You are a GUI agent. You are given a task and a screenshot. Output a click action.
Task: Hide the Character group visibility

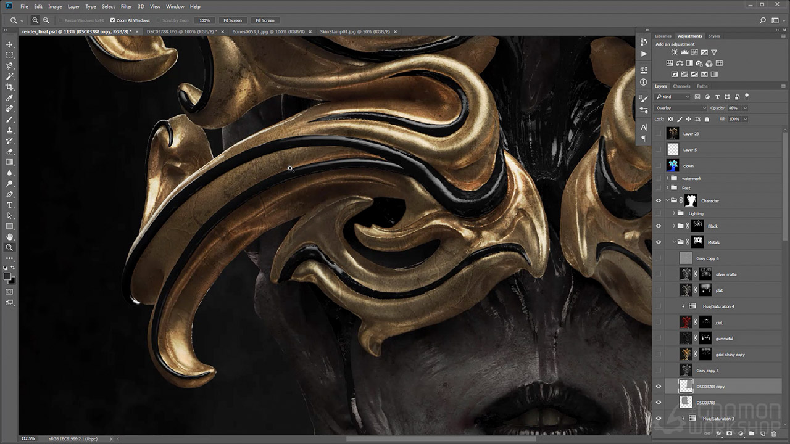(658, 200)
